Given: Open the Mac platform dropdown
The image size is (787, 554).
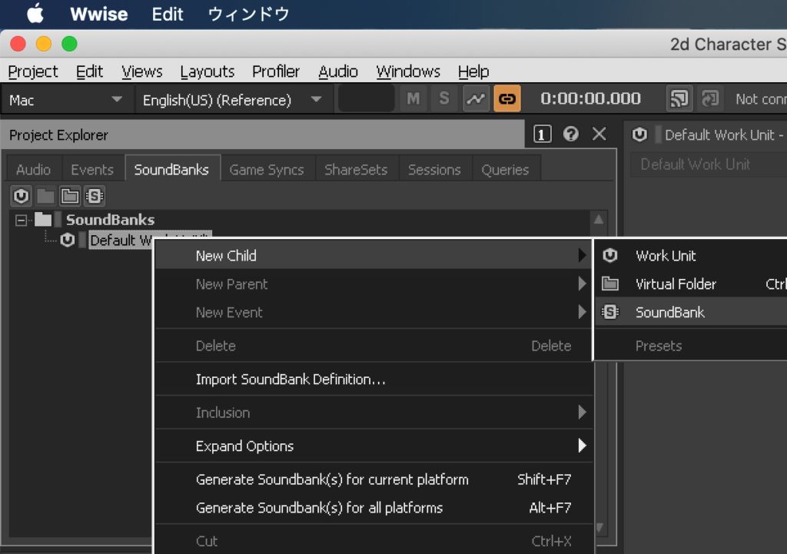Looking at the screenshot, I should pyautogui.click(x=66, y=100).
